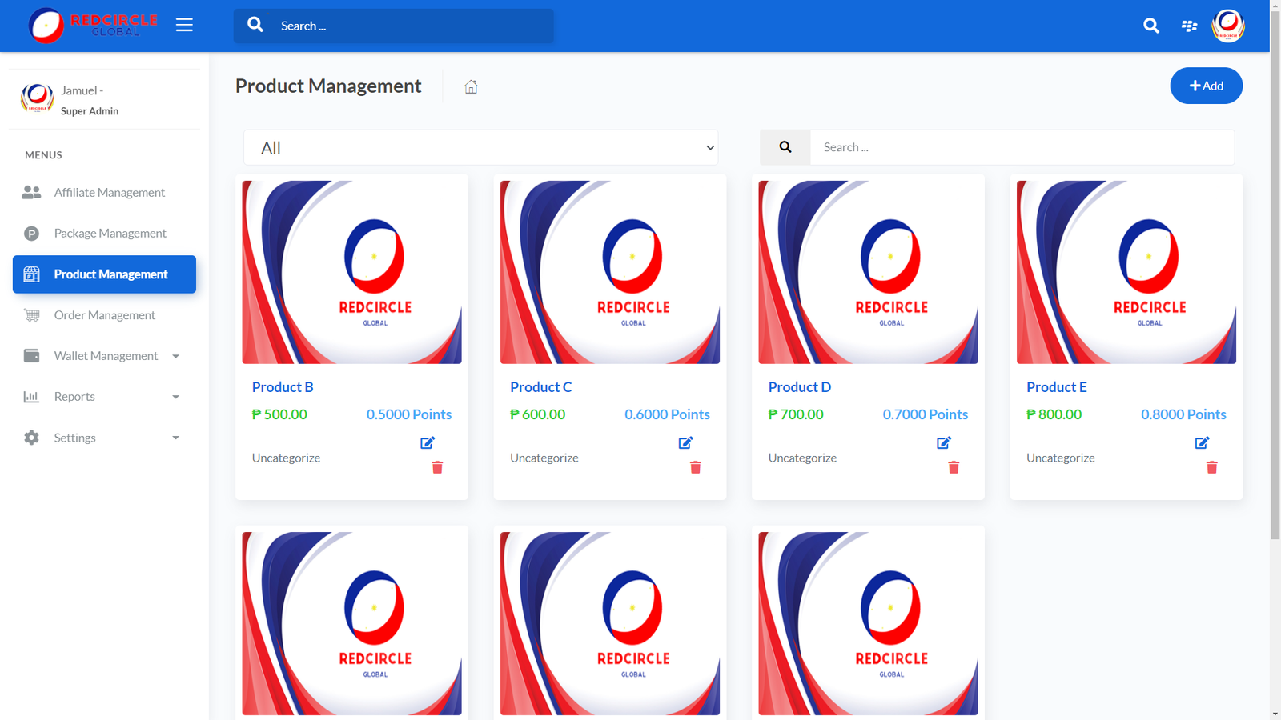
Task: Click the Wallet Management wallet icon
Action: [x=31, y=356]
